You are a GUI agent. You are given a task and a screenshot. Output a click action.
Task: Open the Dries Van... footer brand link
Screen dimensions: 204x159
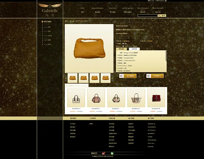(x=151, y=143)
